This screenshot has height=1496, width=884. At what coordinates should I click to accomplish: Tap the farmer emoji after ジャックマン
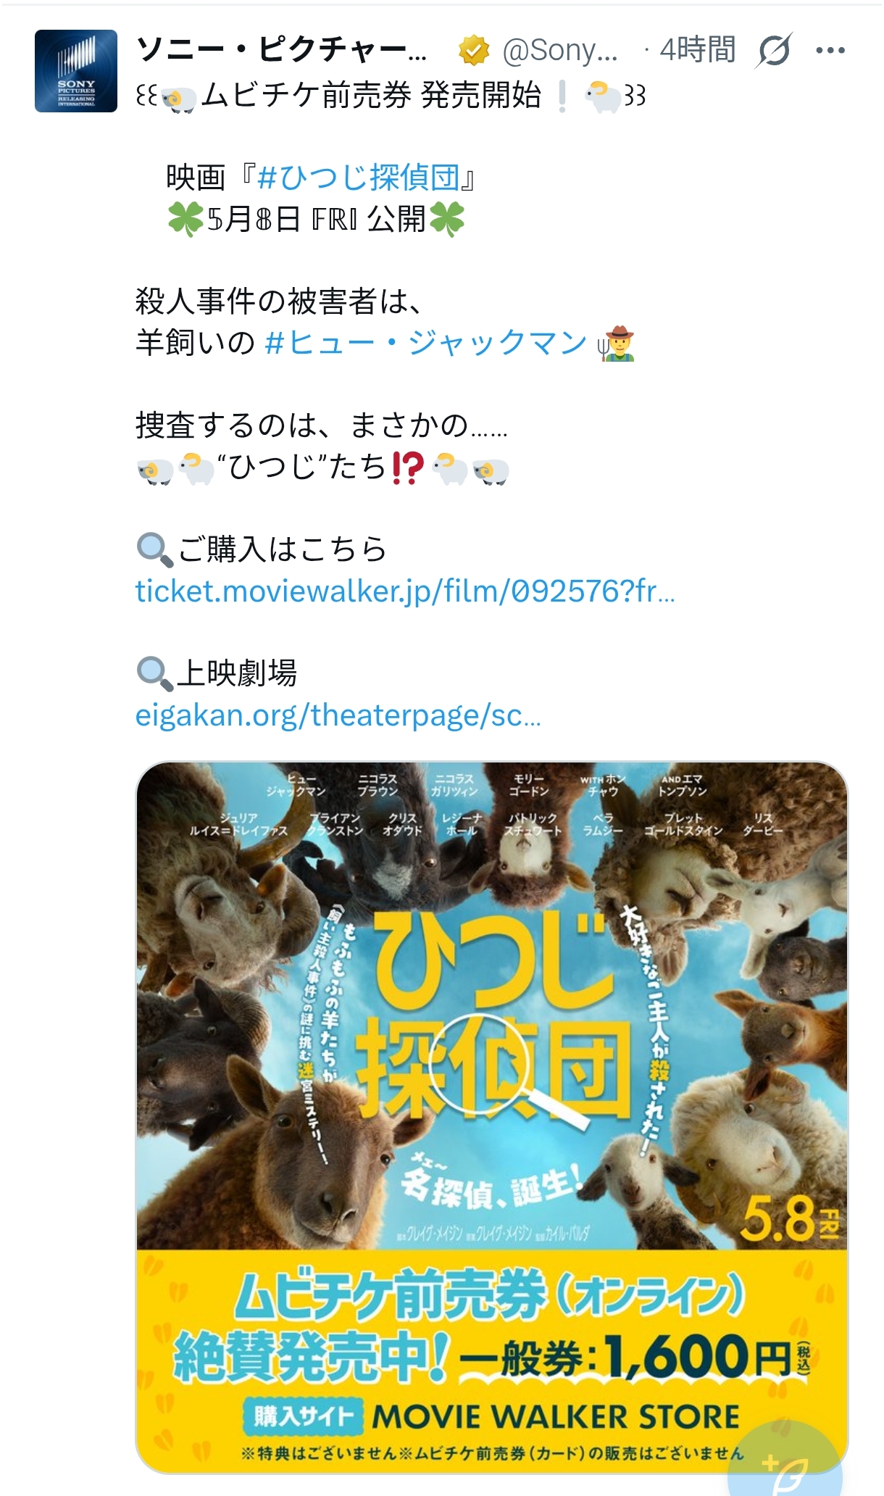pos(615,344)
